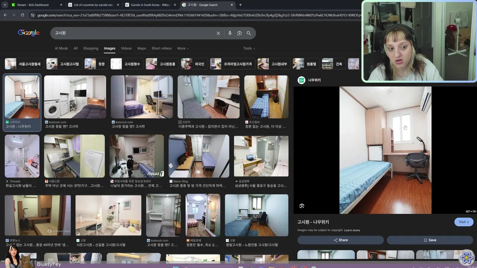The width and height of the screenshot is (477, 268).
Task: Open tab search dropdown arrow in browser
Action: [4, 5]
